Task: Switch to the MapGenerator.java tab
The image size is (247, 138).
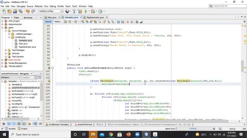Action: tap(95, 17)
